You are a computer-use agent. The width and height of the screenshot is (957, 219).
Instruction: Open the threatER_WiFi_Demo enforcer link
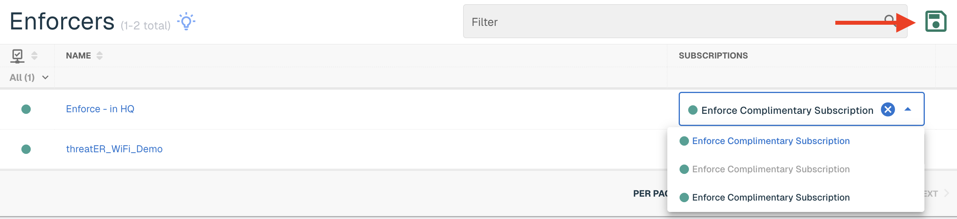[114, 149]
